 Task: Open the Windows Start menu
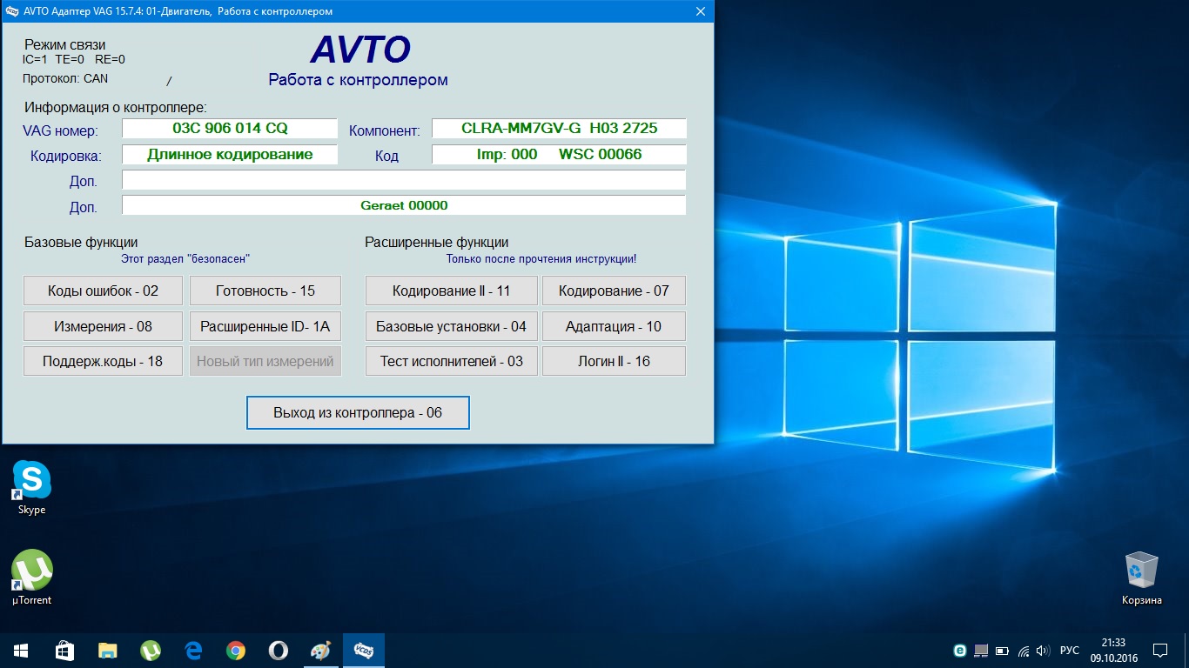click(21, 650)
